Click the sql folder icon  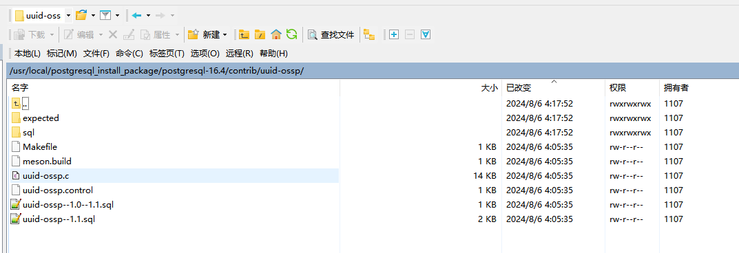click(16, 133)
